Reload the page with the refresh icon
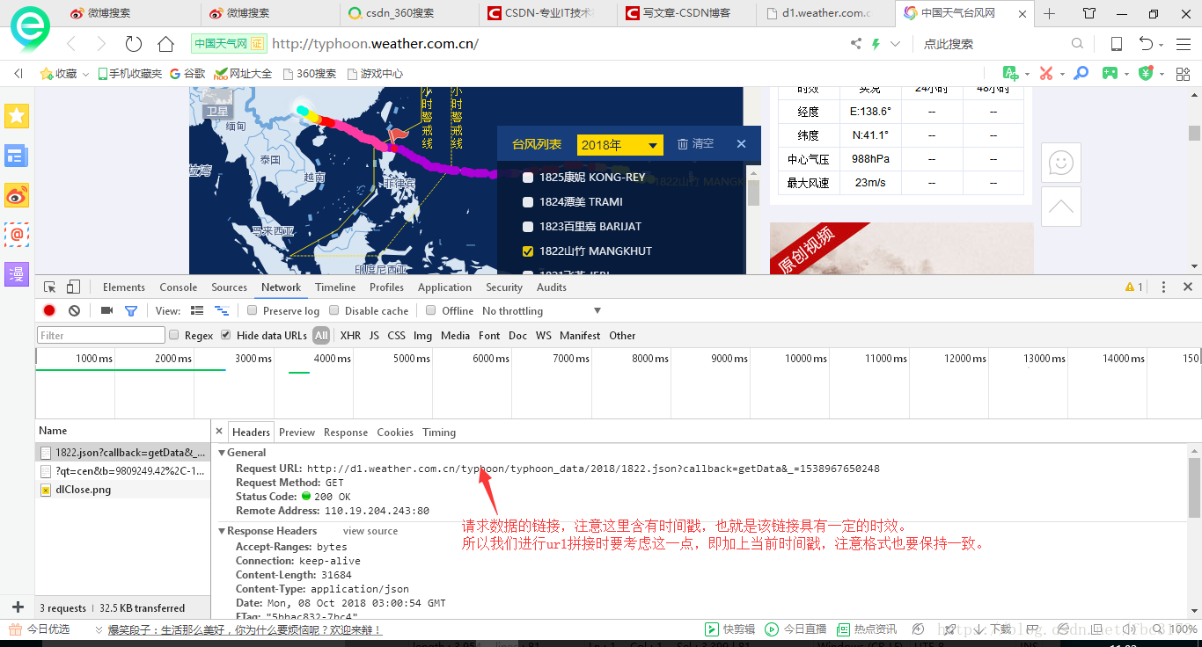Viewport: 1202px width, 647px height. coord(134,44)
